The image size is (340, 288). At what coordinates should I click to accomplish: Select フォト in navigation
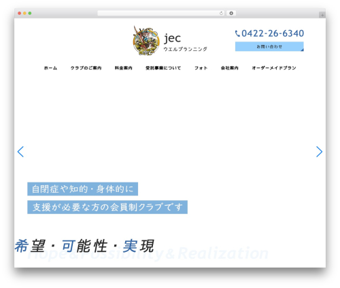pyautogui.click(x=201, y=68)
